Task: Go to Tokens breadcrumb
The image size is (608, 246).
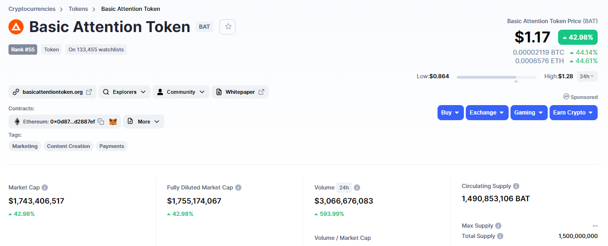Action: tap(78, 9)
